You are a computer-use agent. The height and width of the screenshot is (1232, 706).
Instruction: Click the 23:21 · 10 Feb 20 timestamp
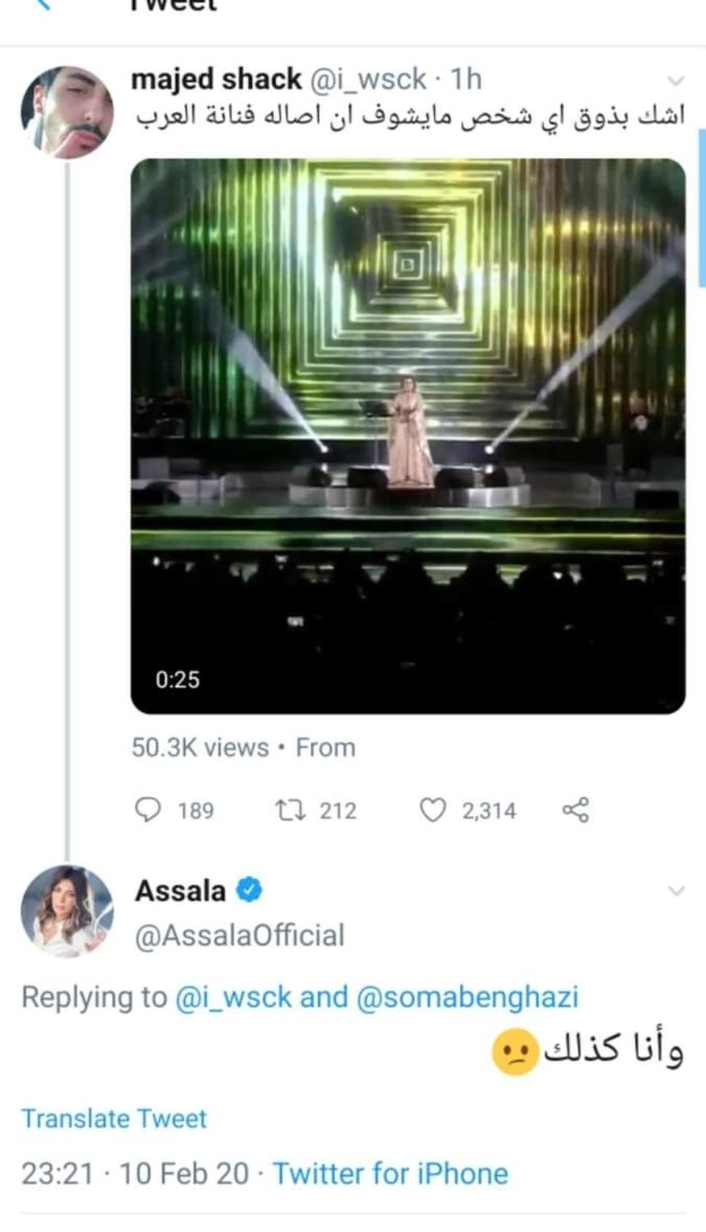[135, 1174]
